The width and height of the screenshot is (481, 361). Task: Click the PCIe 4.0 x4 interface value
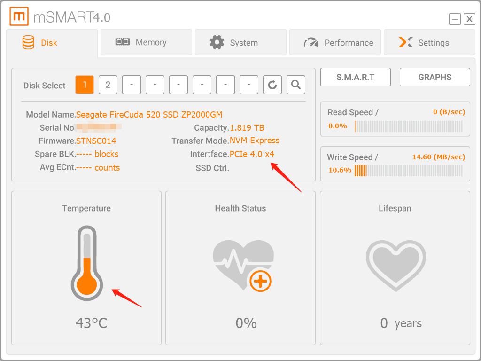coord(252,154)
